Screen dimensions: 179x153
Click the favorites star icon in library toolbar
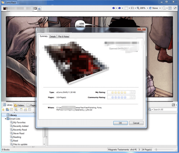3,110
